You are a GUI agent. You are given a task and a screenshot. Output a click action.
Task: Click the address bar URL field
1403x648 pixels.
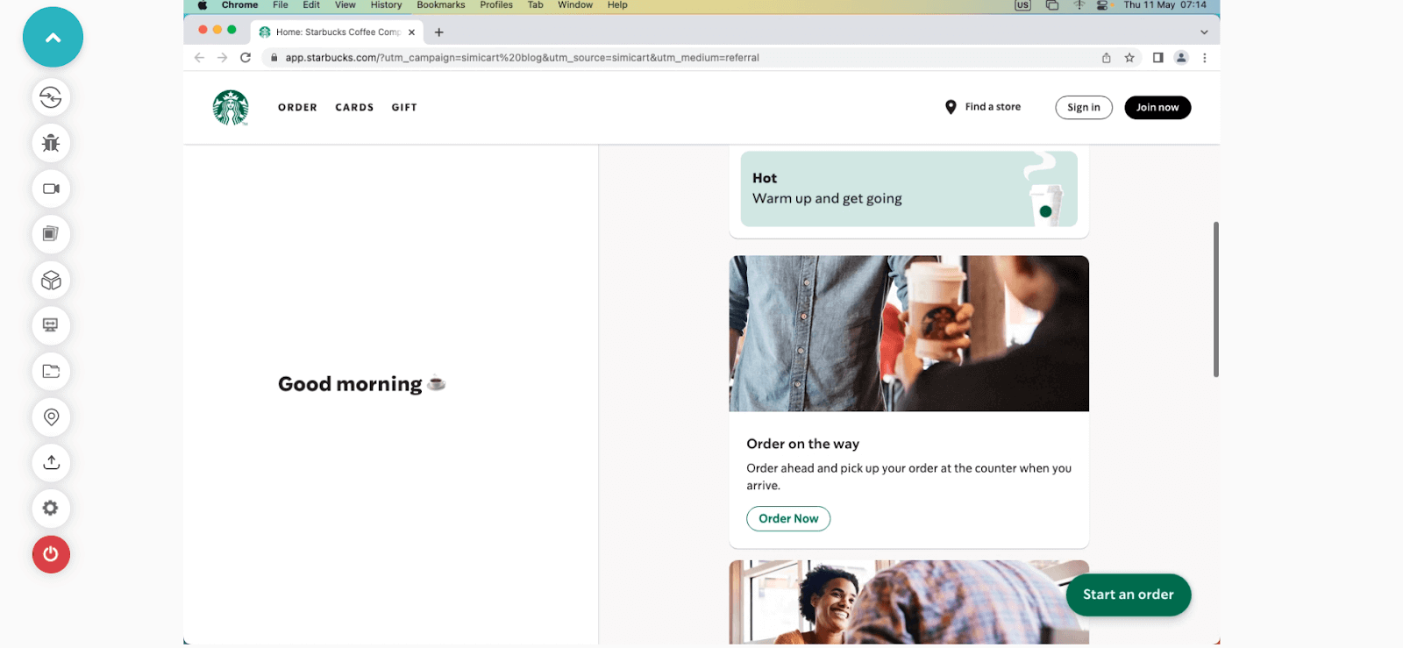pyautogui.click(x=614, y=58)
